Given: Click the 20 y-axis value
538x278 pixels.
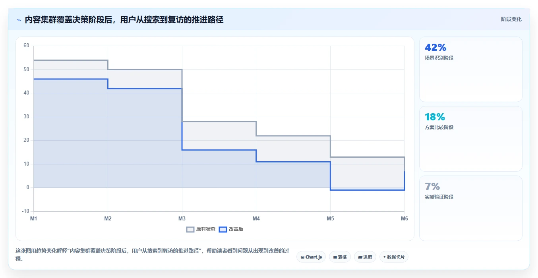Looking at the screenshot, I should 26,140.
